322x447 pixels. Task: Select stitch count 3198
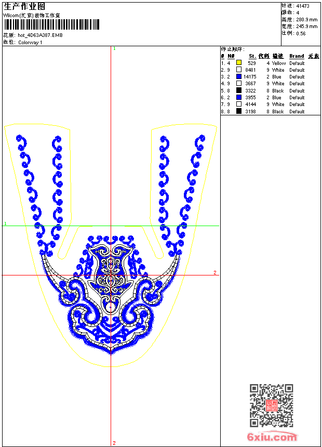(x=250, y=111)
